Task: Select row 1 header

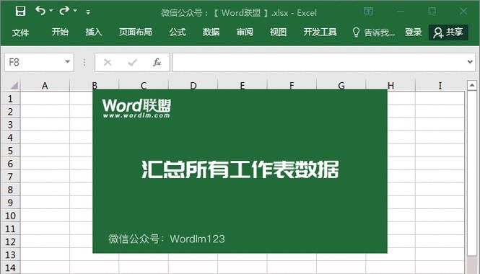Action: (10, 99)
